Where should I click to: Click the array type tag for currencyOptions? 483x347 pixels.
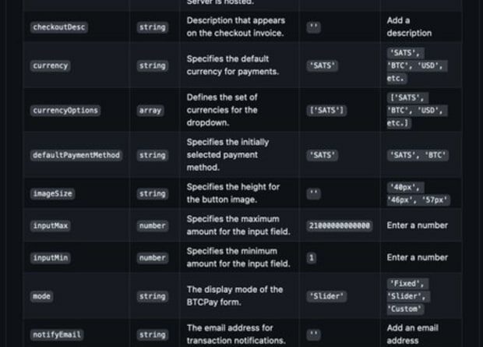click(150, 111)
